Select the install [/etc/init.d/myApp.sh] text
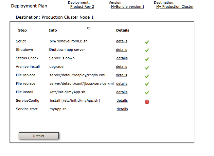 coord(75,100)
